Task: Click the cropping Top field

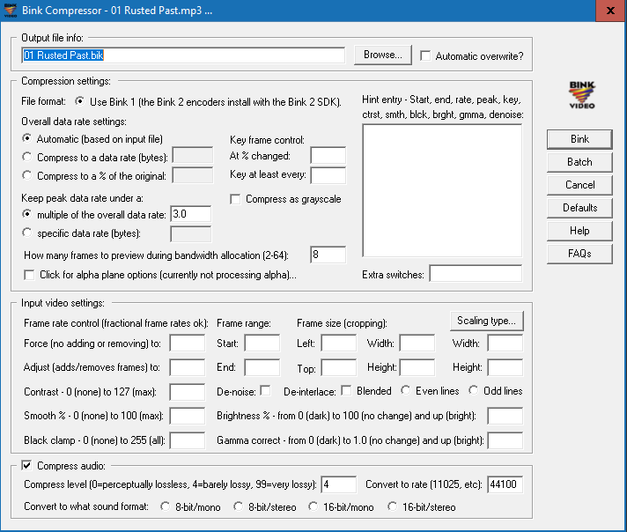Action: (339, 367)
